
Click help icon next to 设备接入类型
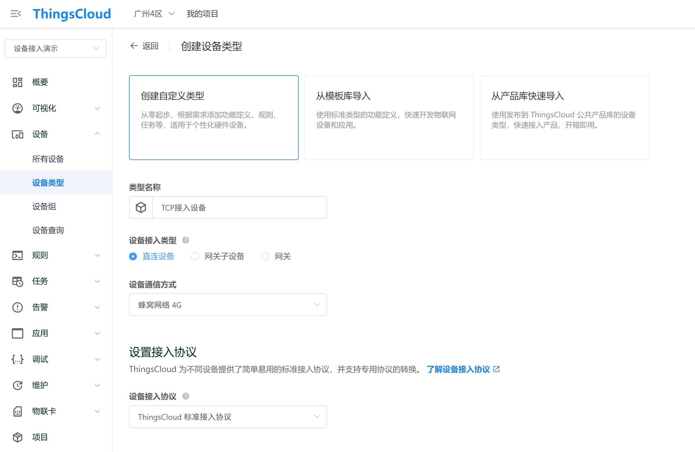[186, 240]
